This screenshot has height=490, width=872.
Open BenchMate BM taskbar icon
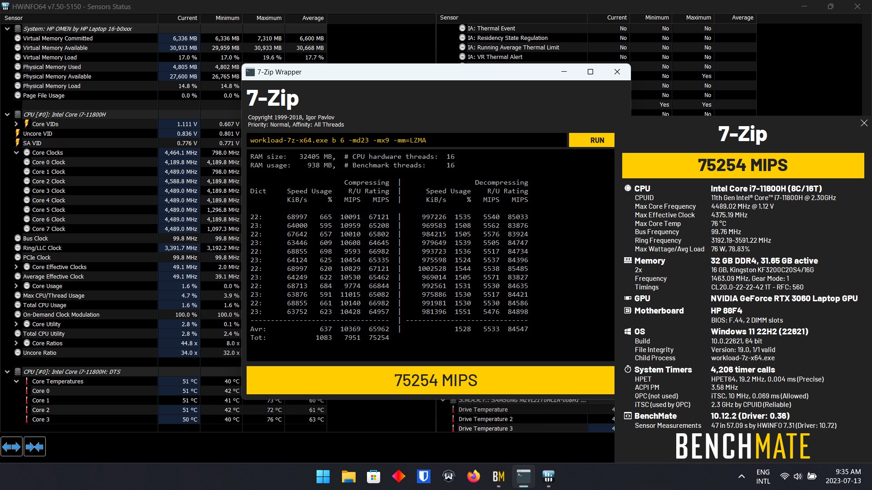(498, 476)
